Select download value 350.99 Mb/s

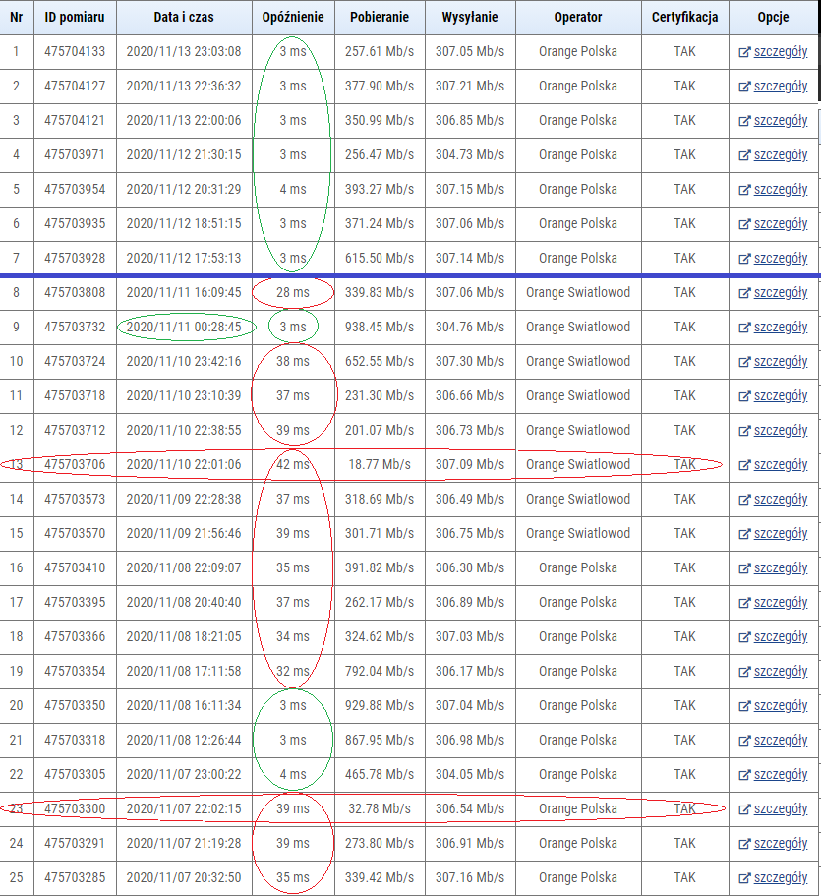[x=380, y=121]
